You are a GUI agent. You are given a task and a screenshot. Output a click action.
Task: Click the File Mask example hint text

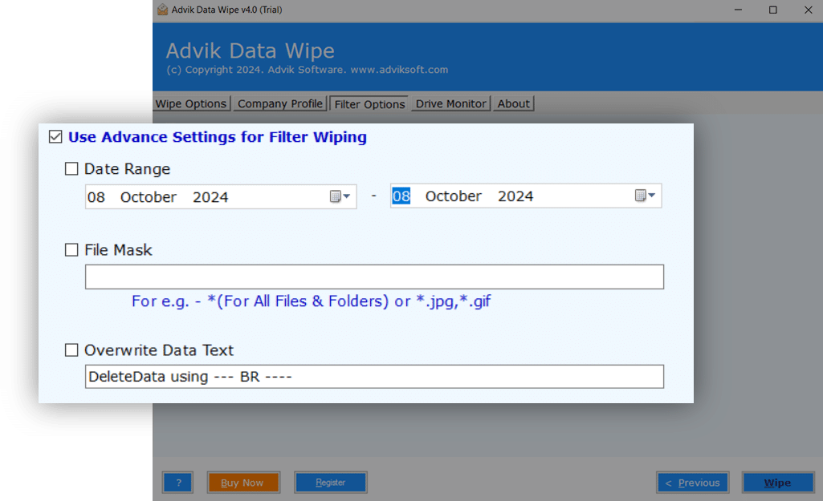coord(311,301)
